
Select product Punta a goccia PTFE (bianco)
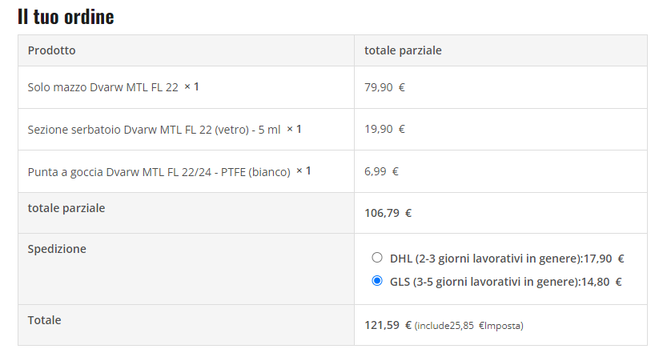pyautogui.click(x=159, y=172)
